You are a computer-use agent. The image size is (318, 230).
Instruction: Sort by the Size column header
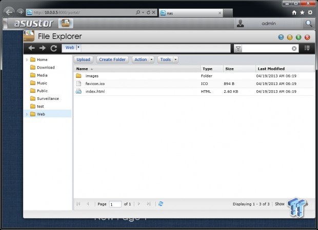click(240, 69)
